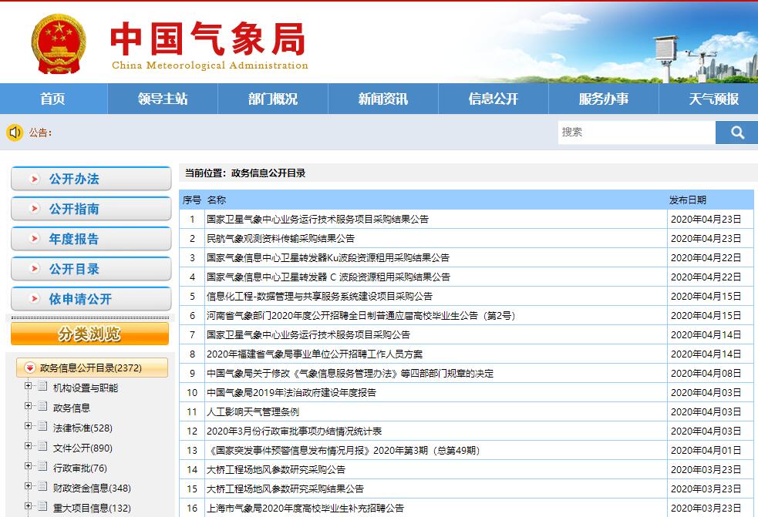Click the red arrow beside 公开办法
758x517 pixels.
(35, 179)
